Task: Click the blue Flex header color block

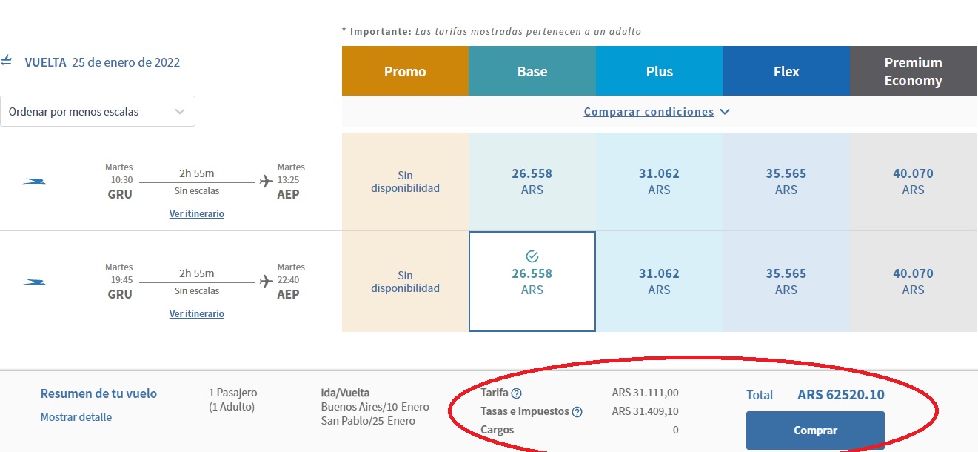Action: click(786, 71)
